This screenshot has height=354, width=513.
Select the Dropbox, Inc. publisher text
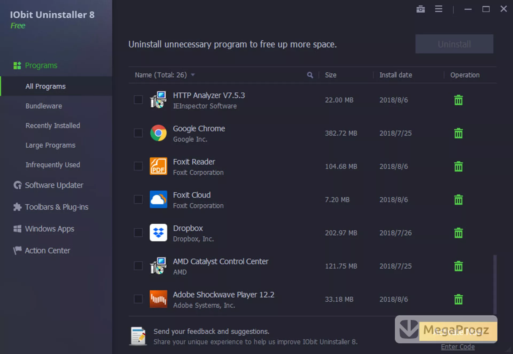coord(193,239)
